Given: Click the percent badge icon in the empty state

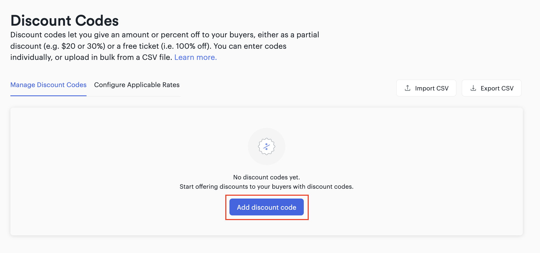Looking at the screenshot, I should (267, 146).
